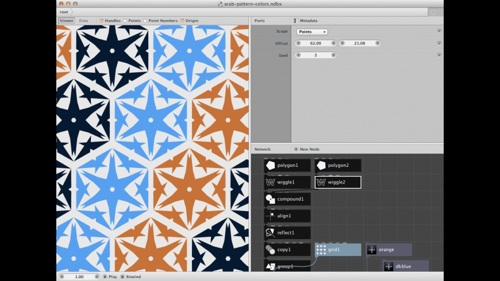Click the root breadcrumb
The width and height of the screenshot is (500, 281).
click(64, 12)
